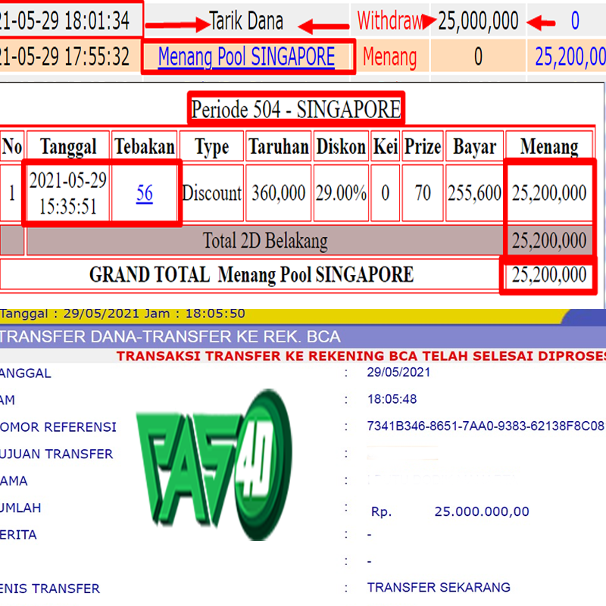606x606 pixels.
Task: Open the Menang Pool SINGAPORE link
Action: [246, 57]
